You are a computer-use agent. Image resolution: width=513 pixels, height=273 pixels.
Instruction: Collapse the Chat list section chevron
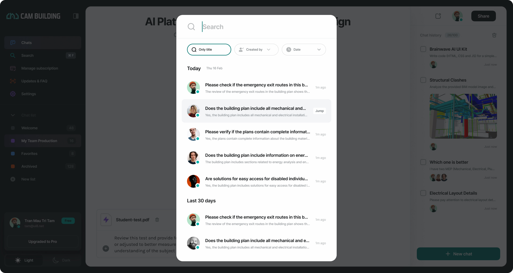(x=13, y=115)
